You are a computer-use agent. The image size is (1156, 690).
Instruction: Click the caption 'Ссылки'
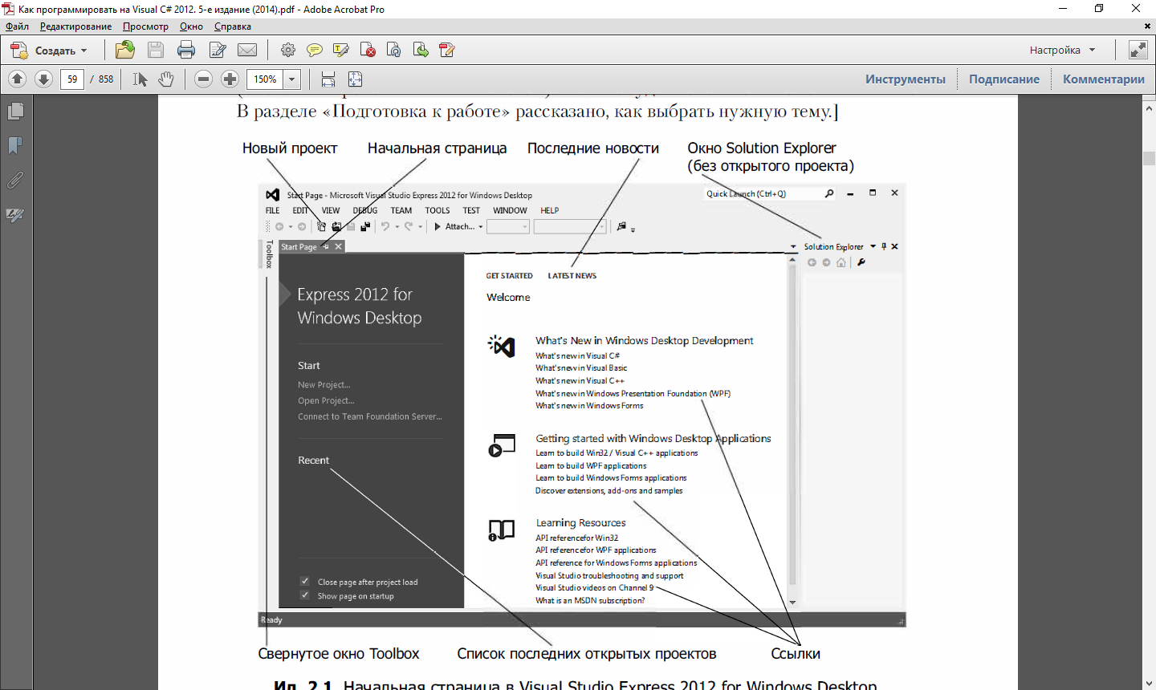click(x=796, y=654)
